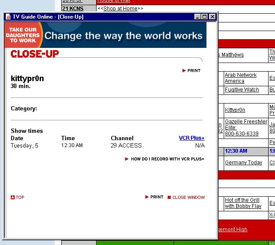The image size is (275, 245).
Task: Click the red square icon before CLOSE WINDOW
Action: click(169, 198)
